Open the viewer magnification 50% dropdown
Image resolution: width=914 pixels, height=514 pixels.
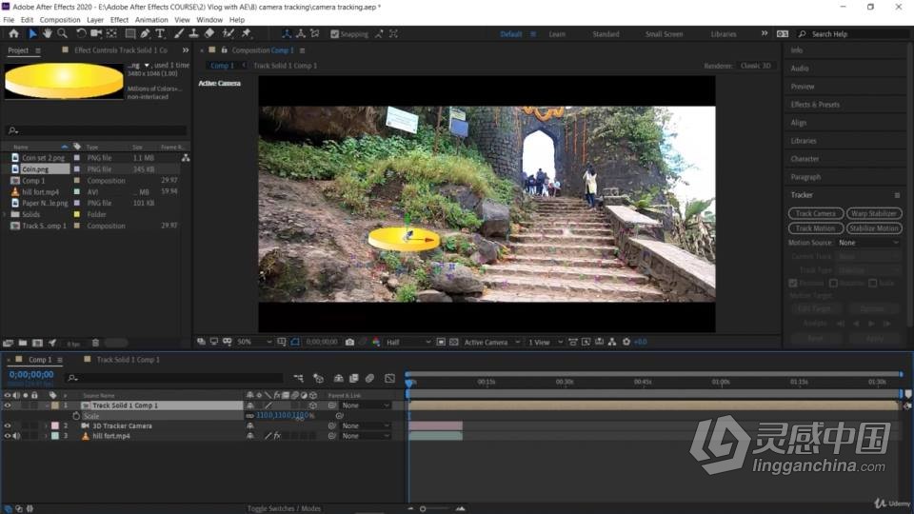255,342
